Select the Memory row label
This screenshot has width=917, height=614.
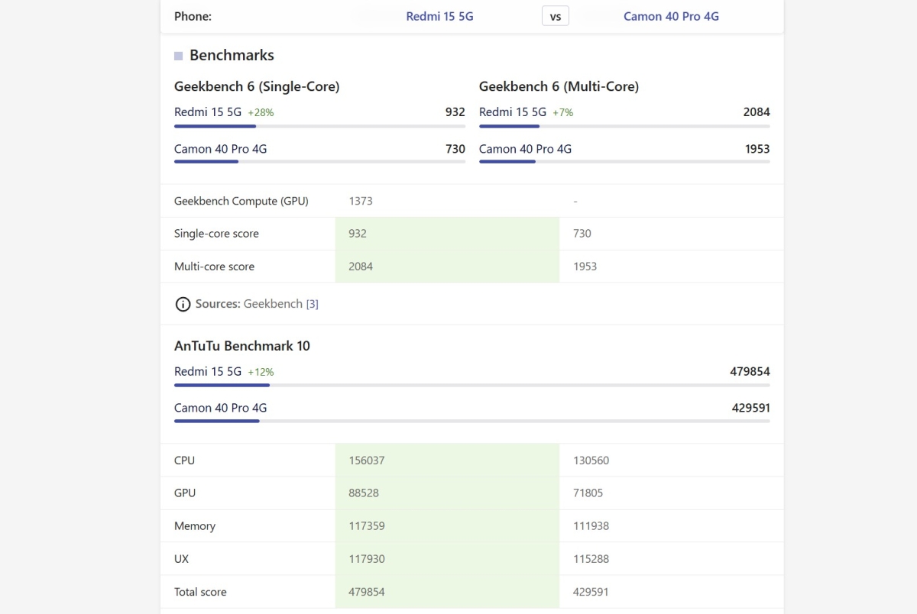point(195,526)
